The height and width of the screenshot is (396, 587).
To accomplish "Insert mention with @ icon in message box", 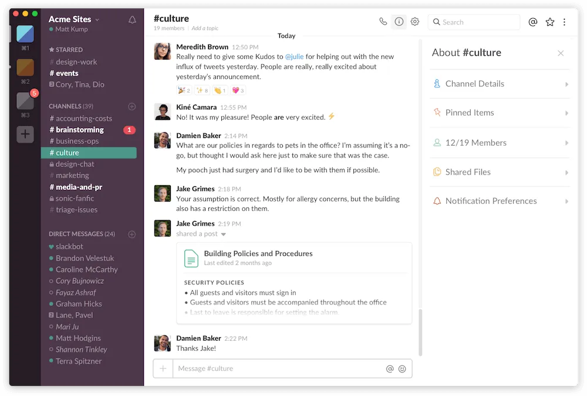I will [390, 369].
